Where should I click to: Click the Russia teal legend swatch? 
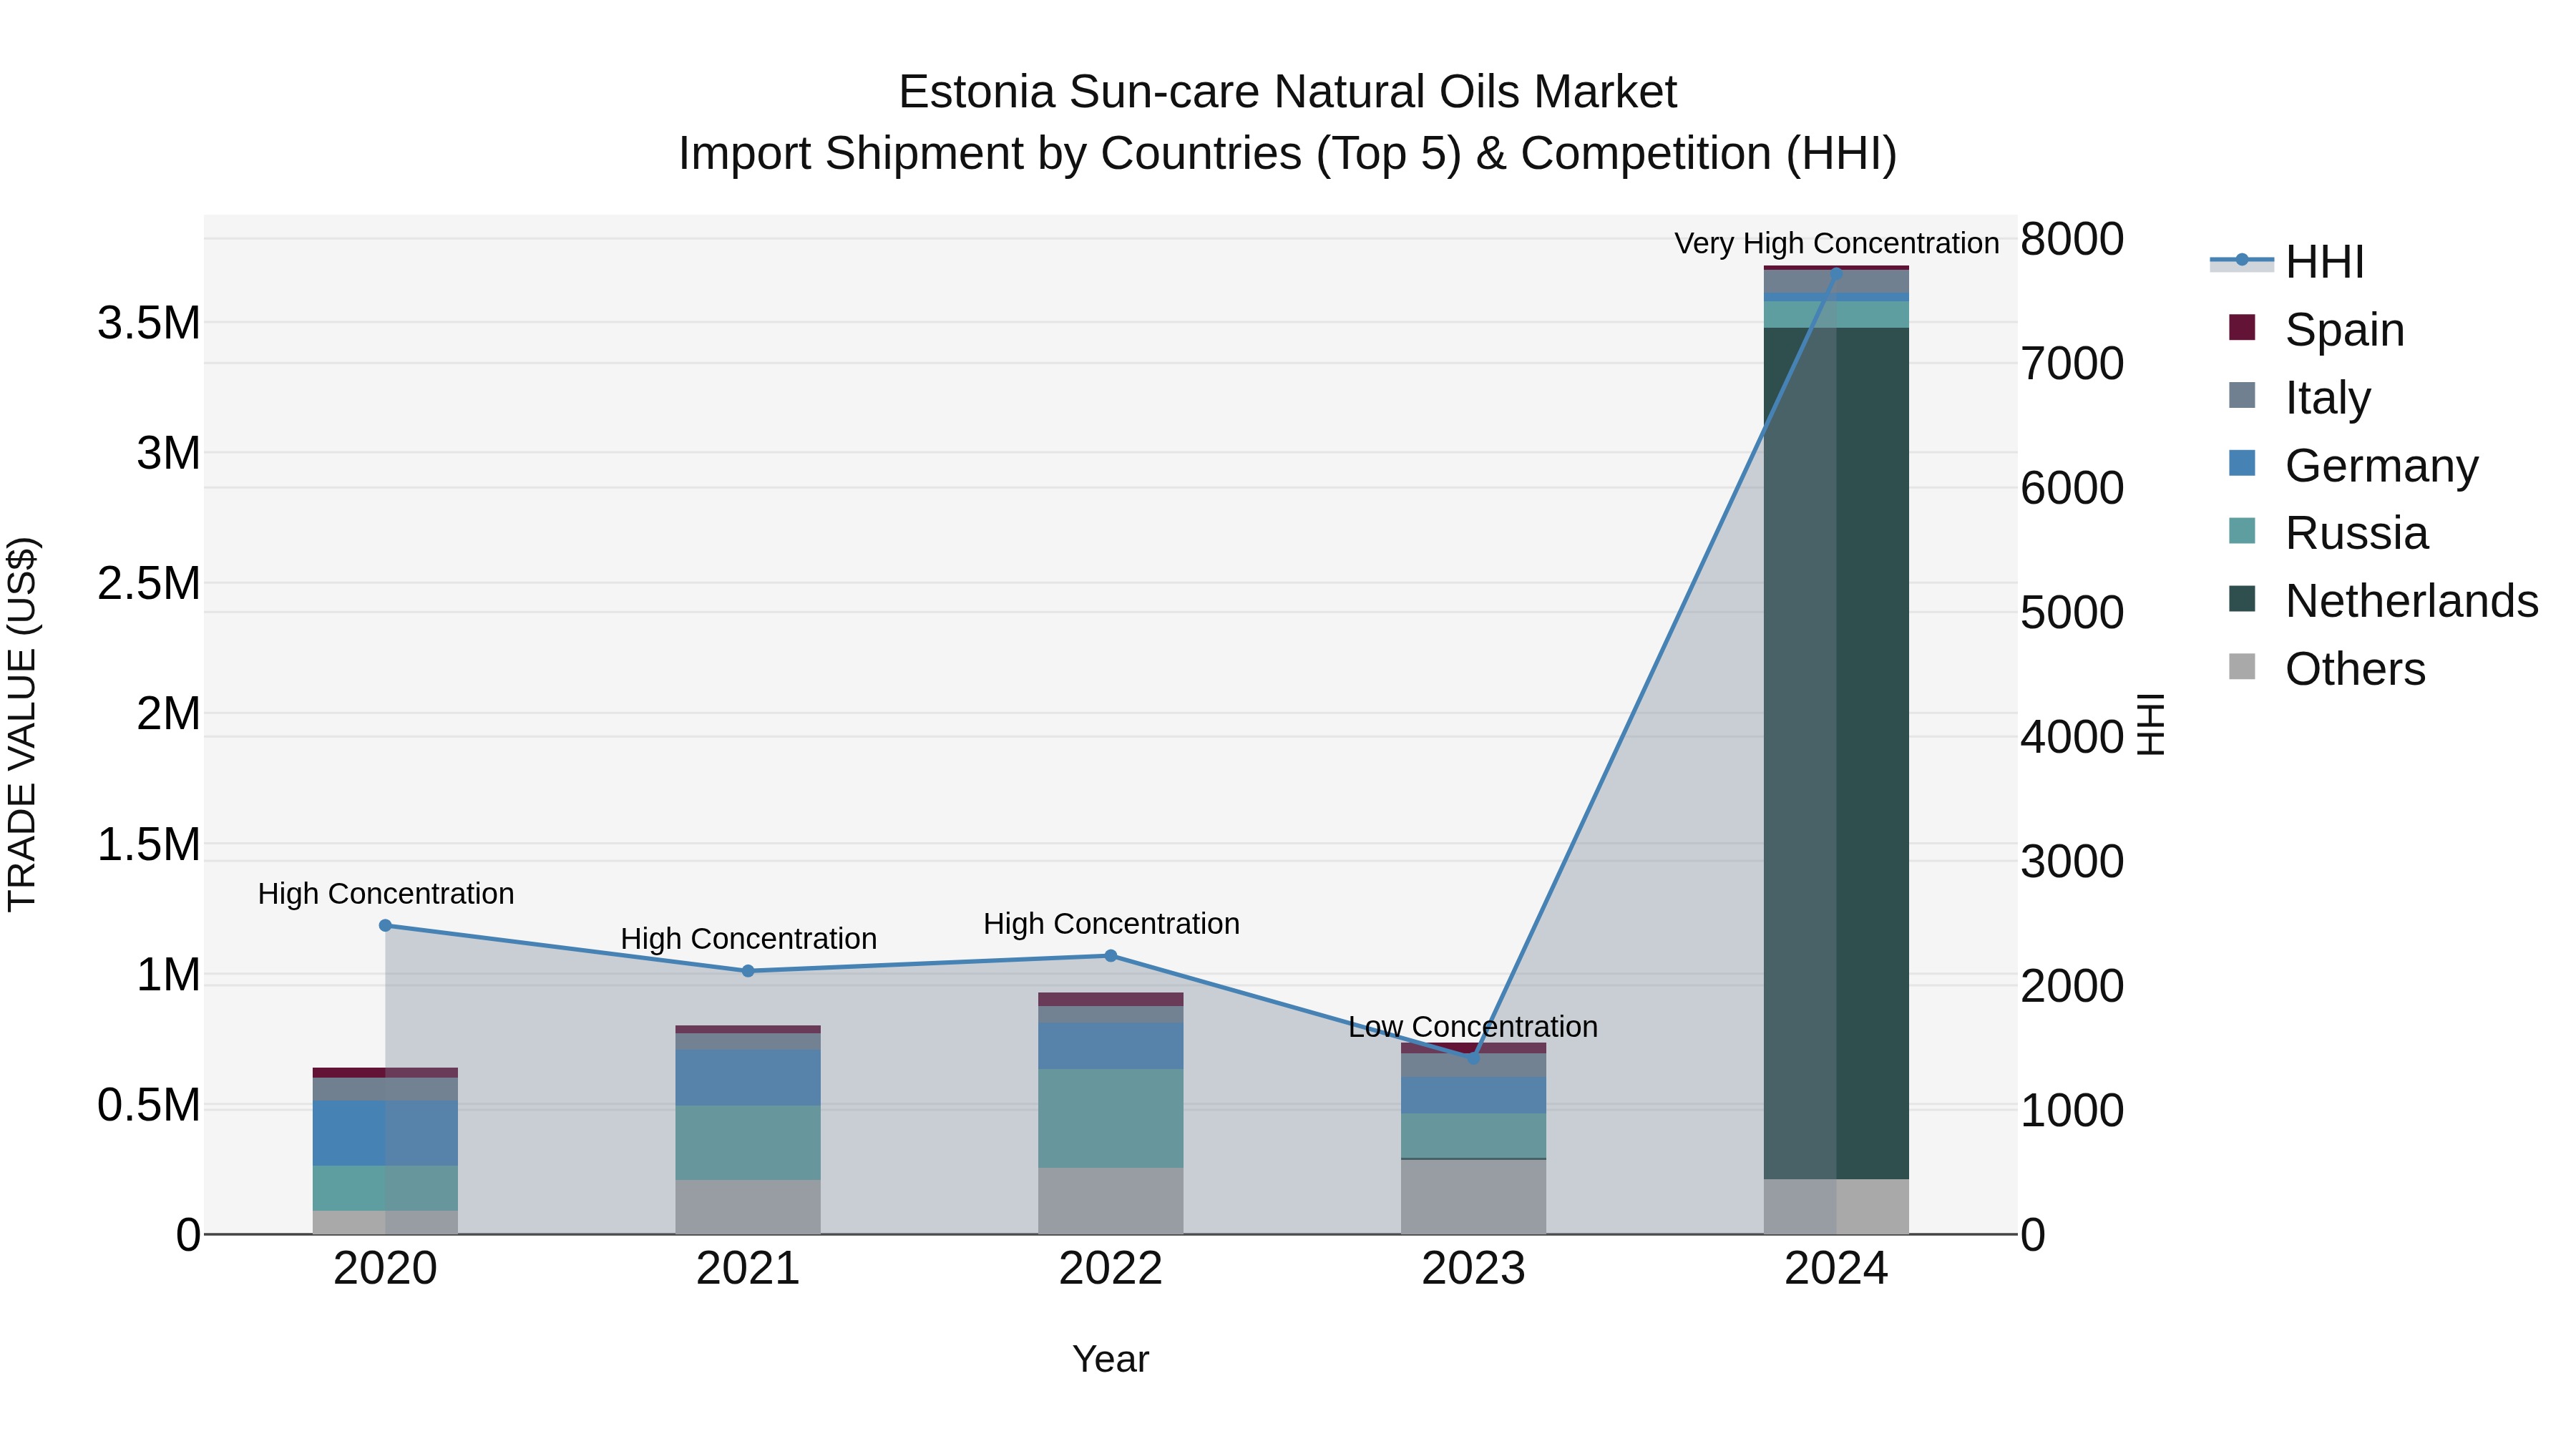point(2242,531)
